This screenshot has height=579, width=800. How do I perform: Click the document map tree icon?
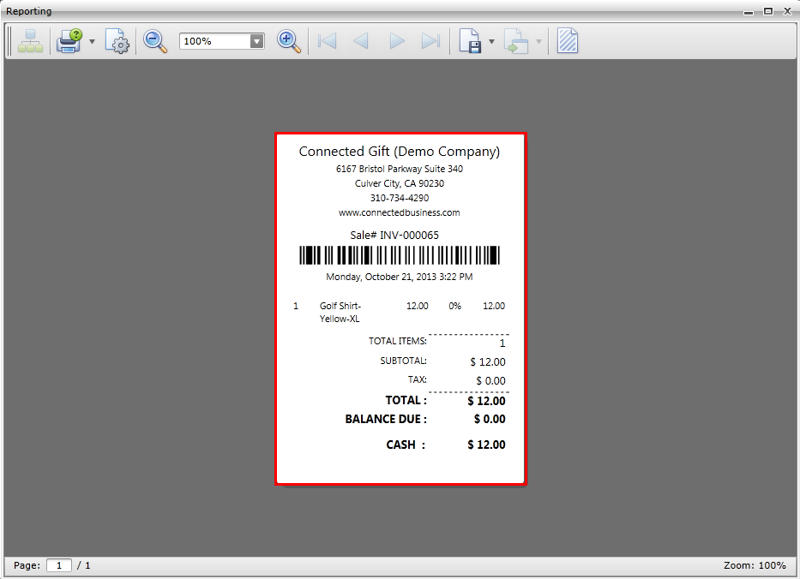point(30,41)
